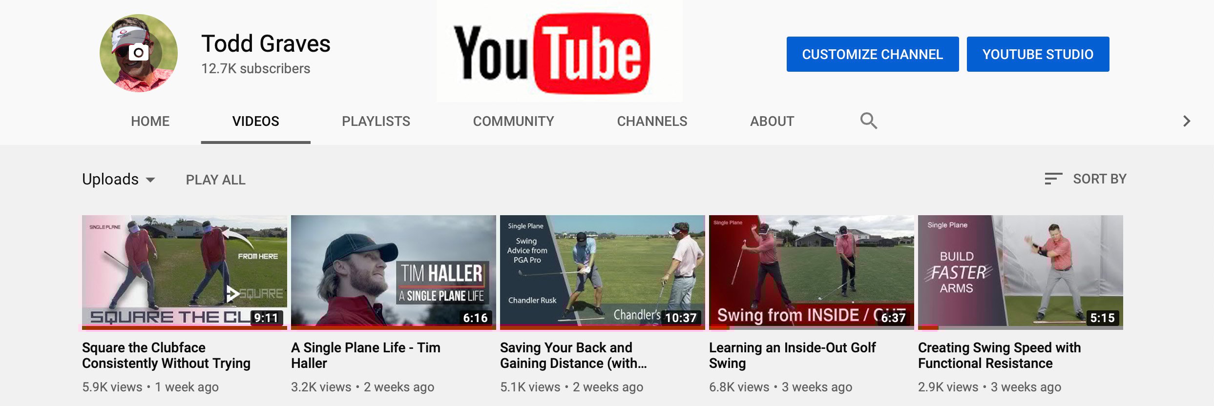Click the 2.9K views • 3 weeks ago text
This screenshot has height=406, width=1214.
990,387
